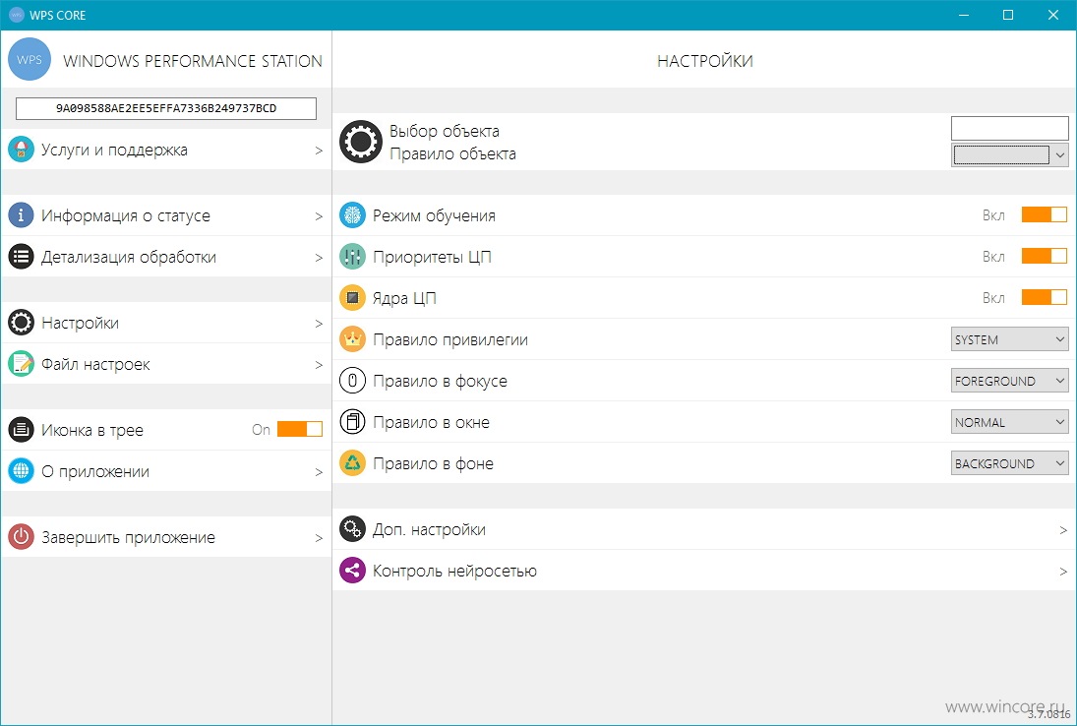Open the BACKGROUND rule dropdown
The height and width of the screenshot is (726, 1077).
coord(1010,463)
